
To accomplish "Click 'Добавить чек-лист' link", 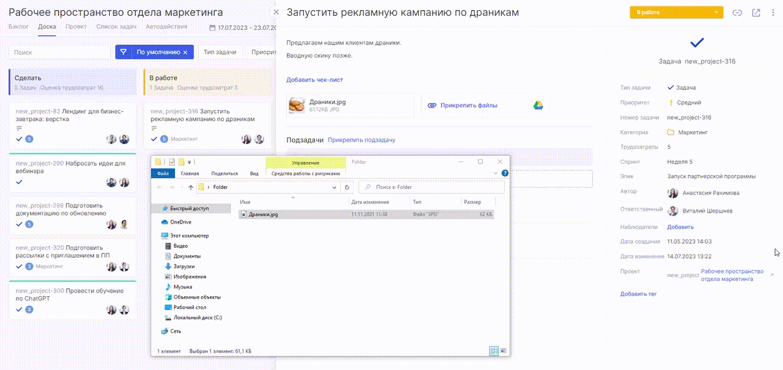I will pos(315,80).
